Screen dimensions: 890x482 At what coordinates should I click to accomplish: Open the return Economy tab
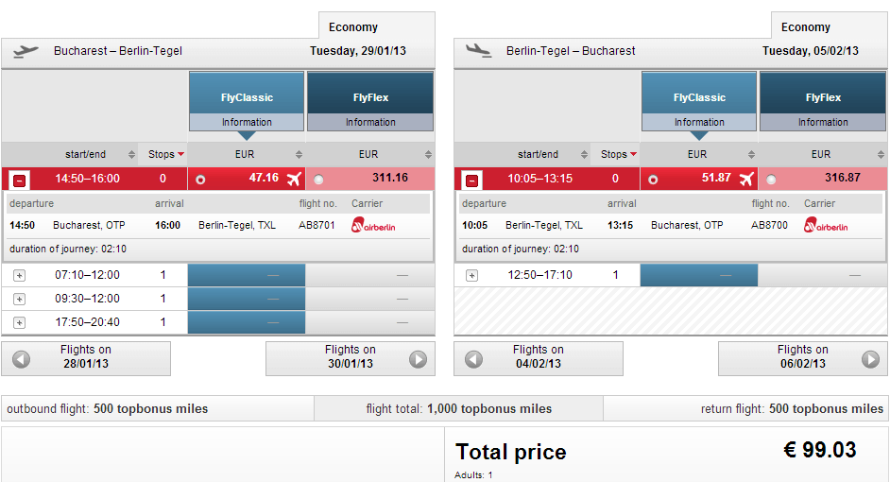coord(806,27)
